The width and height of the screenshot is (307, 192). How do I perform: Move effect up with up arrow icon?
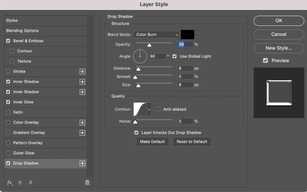point(20,182)
